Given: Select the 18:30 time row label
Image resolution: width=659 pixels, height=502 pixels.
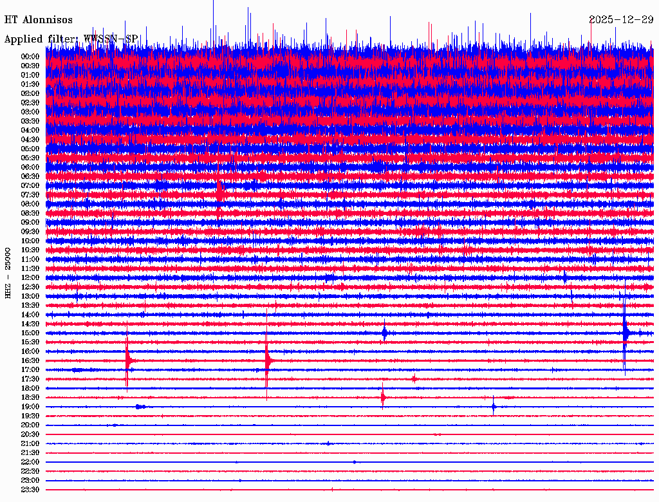Looking at the screenshot, I should pyautogui.click(x=30, y=398).
